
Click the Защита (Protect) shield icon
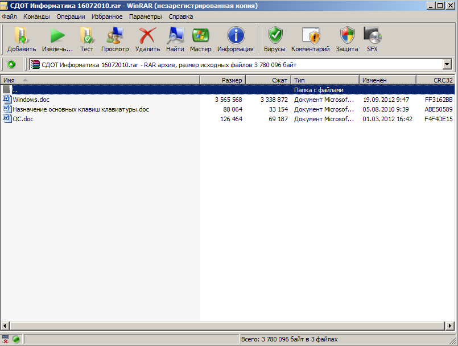347,36
